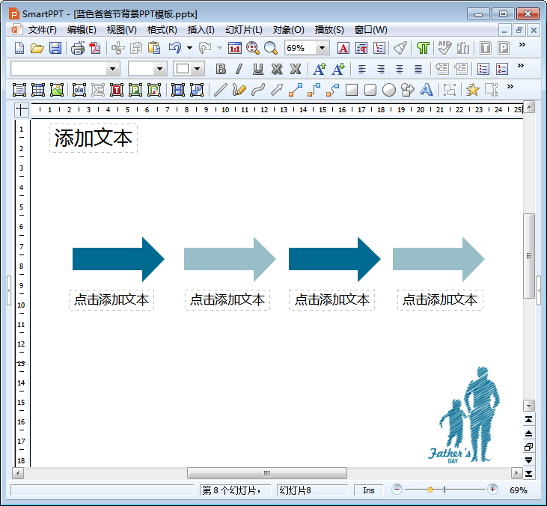Click the open folder icon
The image size is (547, 506).
(37, 48)
